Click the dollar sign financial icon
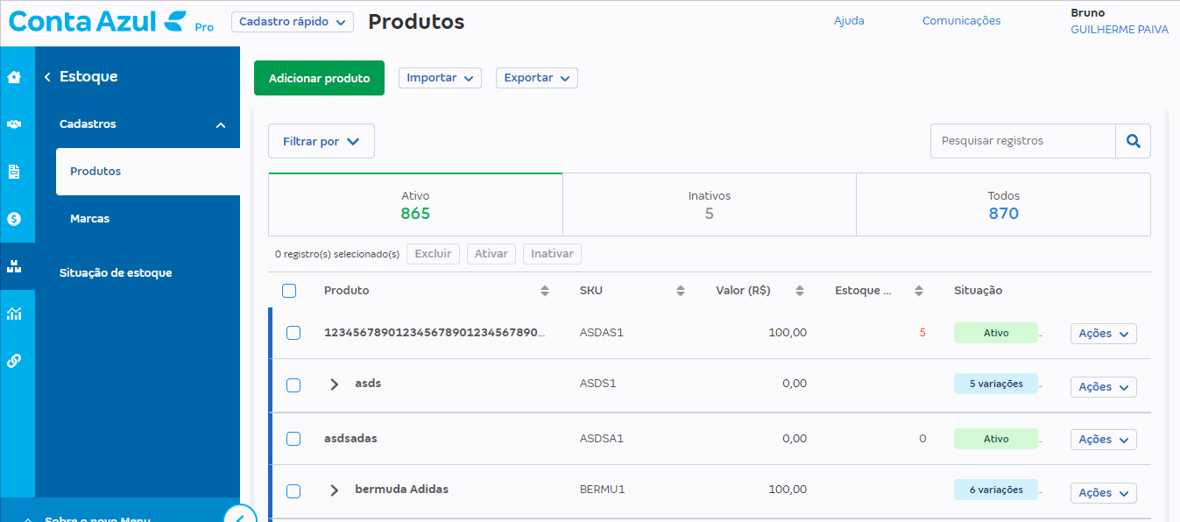This screenshot has height=522, width=1180. click(x=14, y=219)
